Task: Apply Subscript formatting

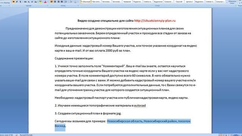Action: pos(29,2)
